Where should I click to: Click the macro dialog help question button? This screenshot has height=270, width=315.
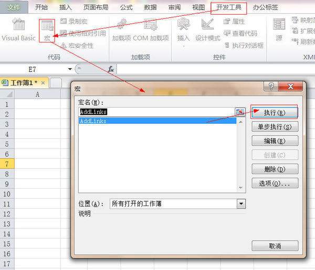pos(271,87)
